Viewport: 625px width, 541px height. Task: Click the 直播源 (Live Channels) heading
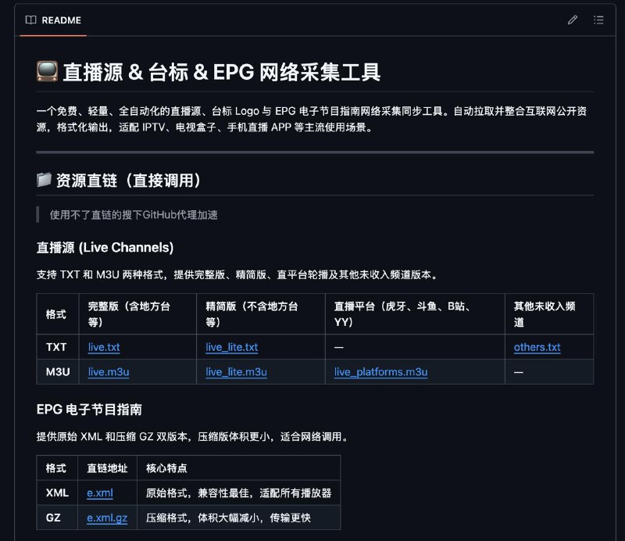point(105,248)
